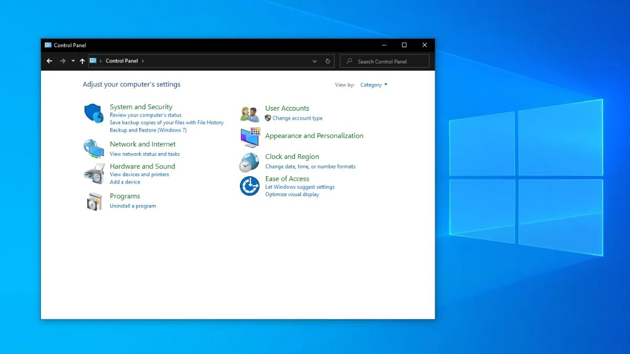The image size is (630, 354).
Task: Open the address bar history dropdown
Action: pyautogui.click(x=314, y=61)
